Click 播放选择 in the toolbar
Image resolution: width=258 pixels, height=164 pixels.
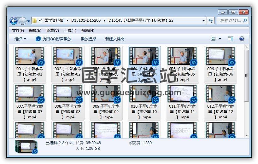click(x=88, y=39)
